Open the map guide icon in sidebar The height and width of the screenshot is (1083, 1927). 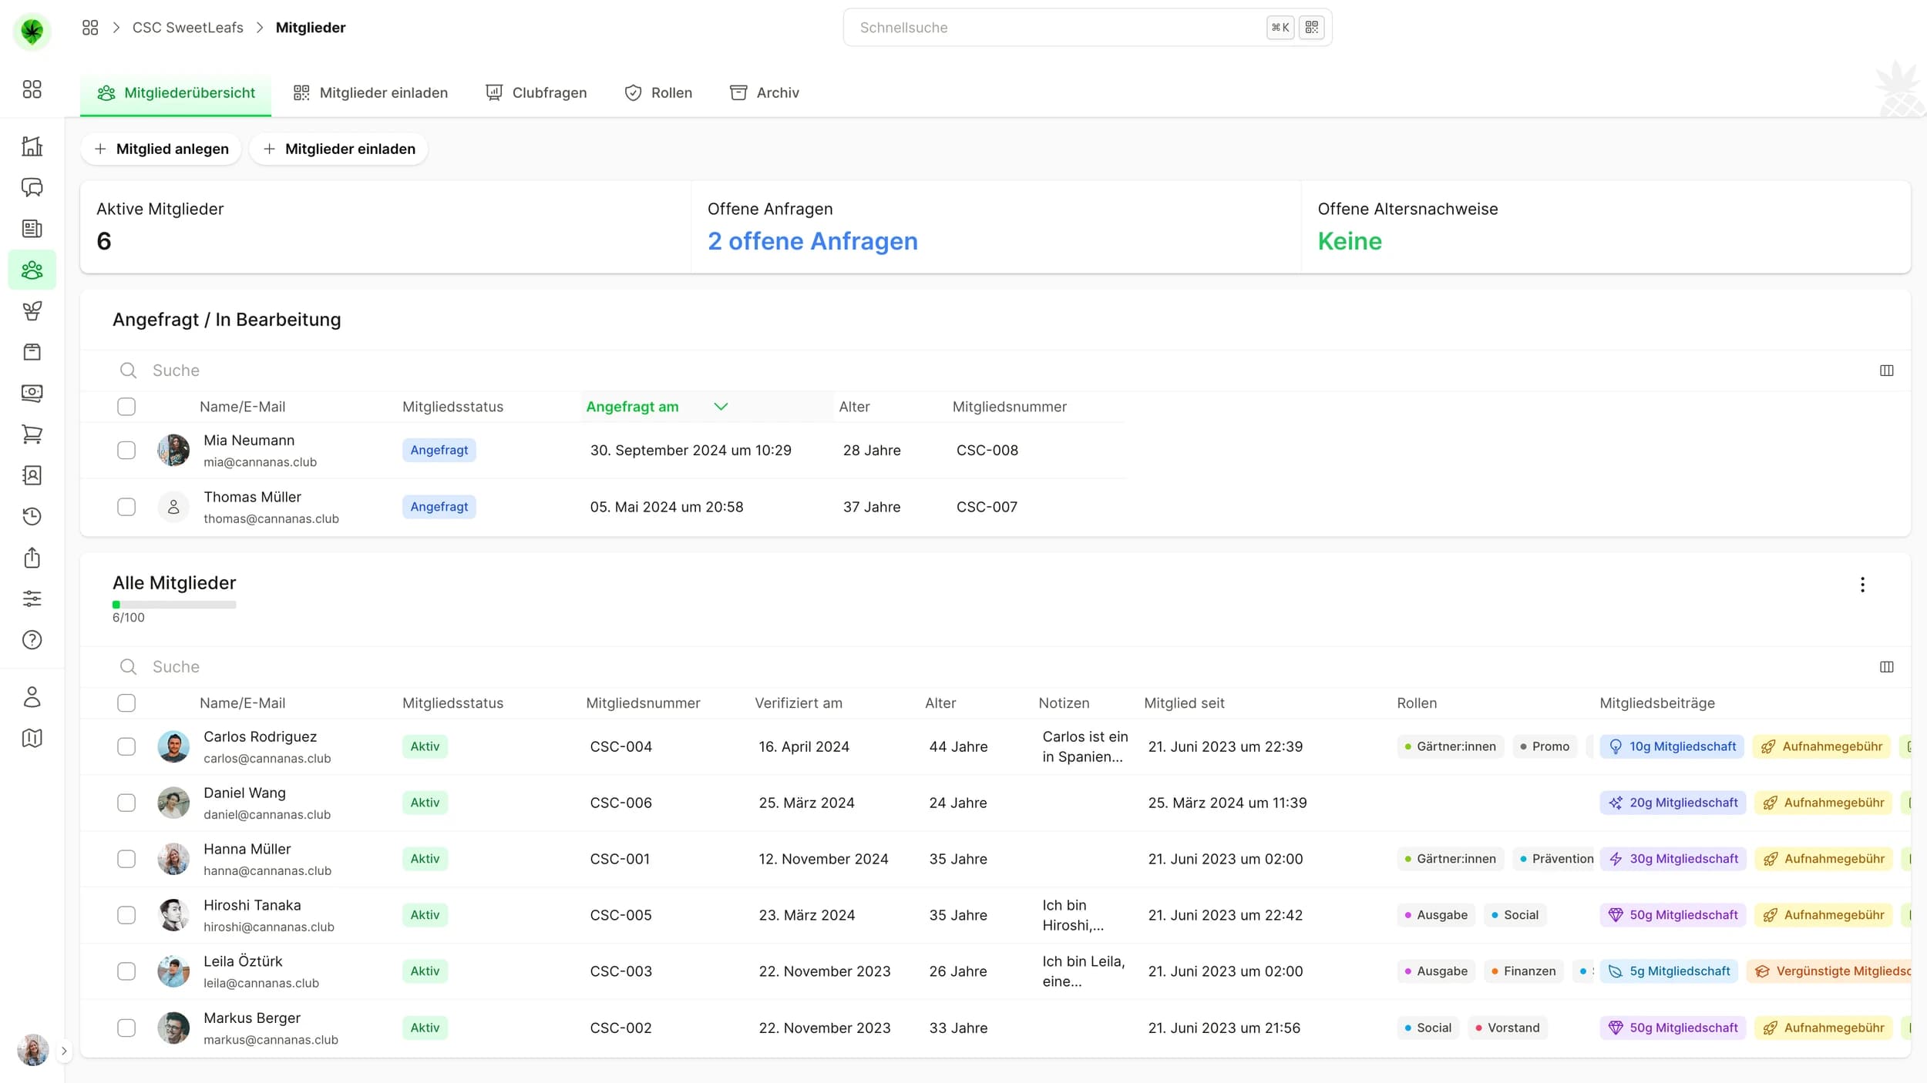click(x=32, y=738)
